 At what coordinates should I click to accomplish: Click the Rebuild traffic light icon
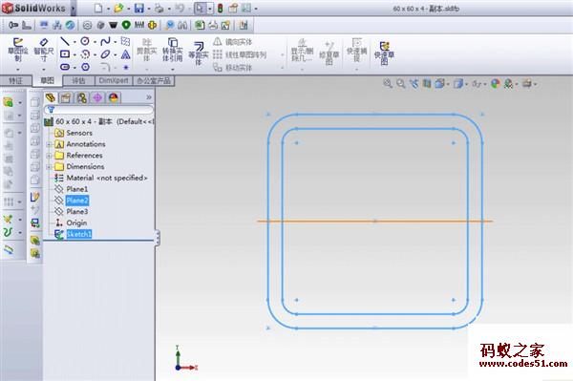(220, 8)
